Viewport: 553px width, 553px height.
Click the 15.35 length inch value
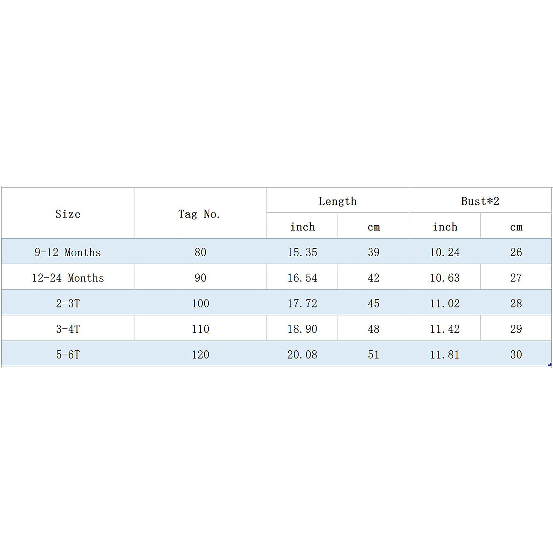click(x=302, y=252)
